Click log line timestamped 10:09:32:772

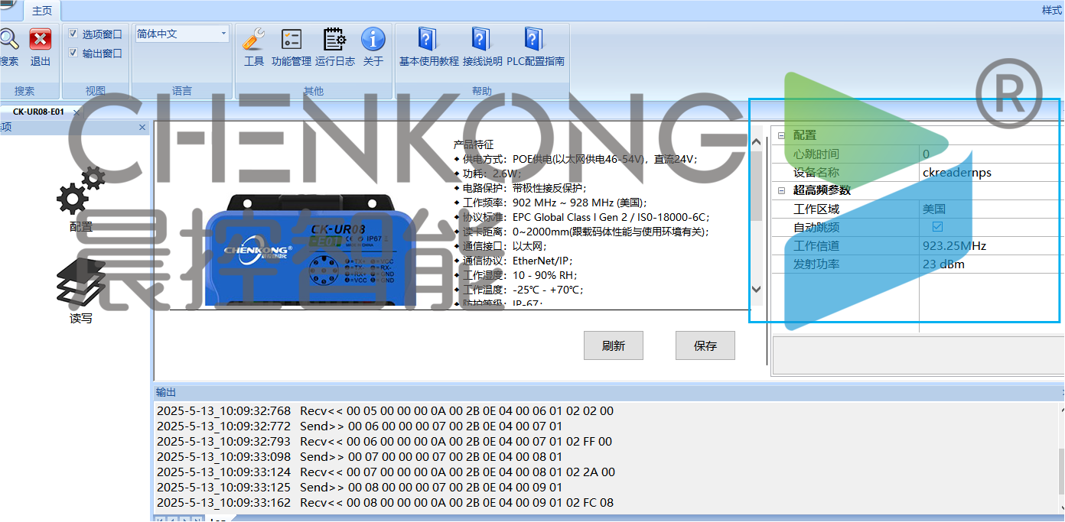coord(360,426)
